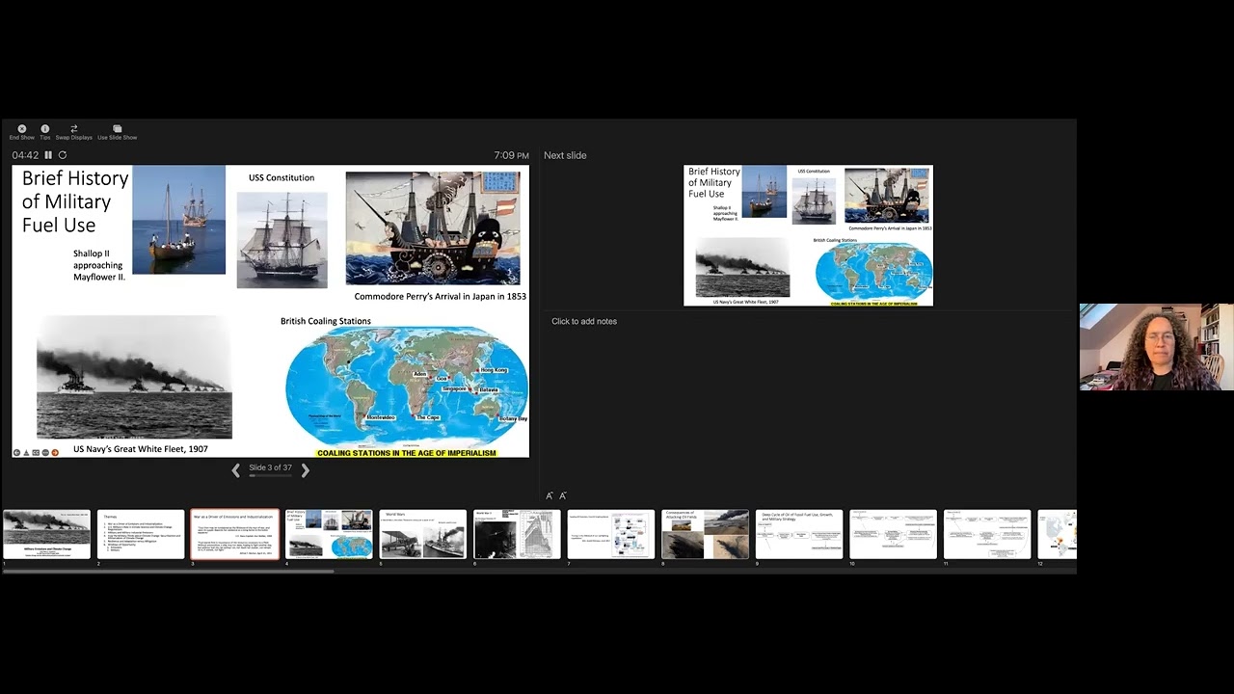The image size is (1234, 694).
Task: Click the End Show button
Action: click(x=21, y=132)
